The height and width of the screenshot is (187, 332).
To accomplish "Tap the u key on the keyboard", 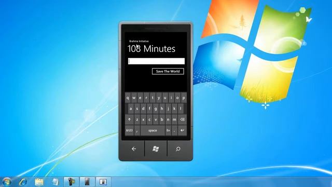I will pos(165,98).
